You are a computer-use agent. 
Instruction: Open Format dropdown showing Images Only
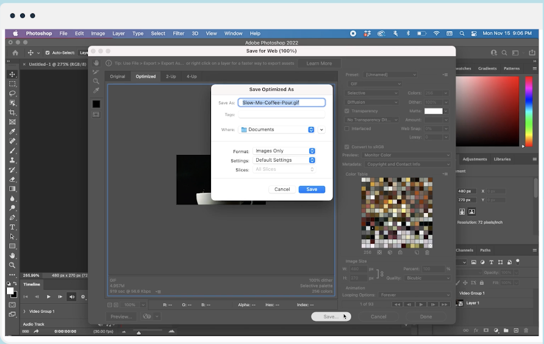[284, 151]
